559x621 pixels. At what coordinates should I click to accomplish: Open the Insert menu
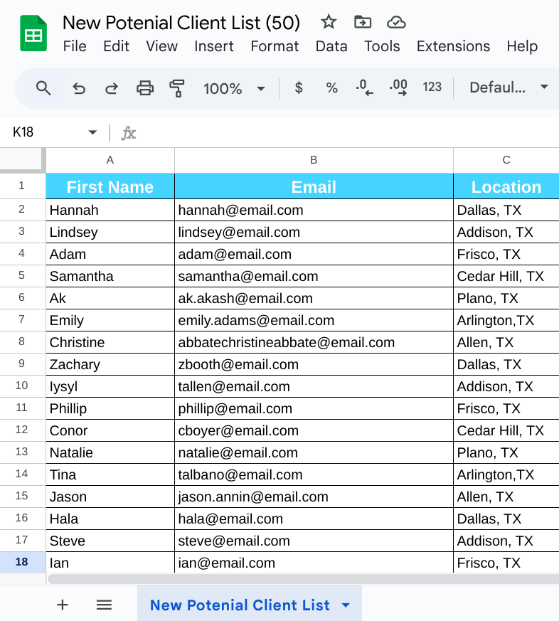click(x=214, y=46)
